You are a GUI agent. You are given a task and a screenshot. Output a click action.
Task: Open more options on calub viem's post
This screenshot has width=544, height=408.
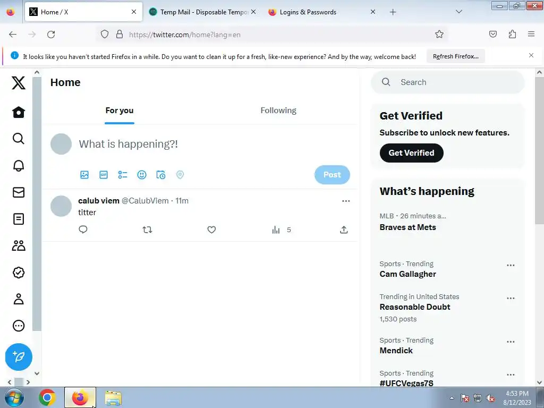click(x=346, y=201)
